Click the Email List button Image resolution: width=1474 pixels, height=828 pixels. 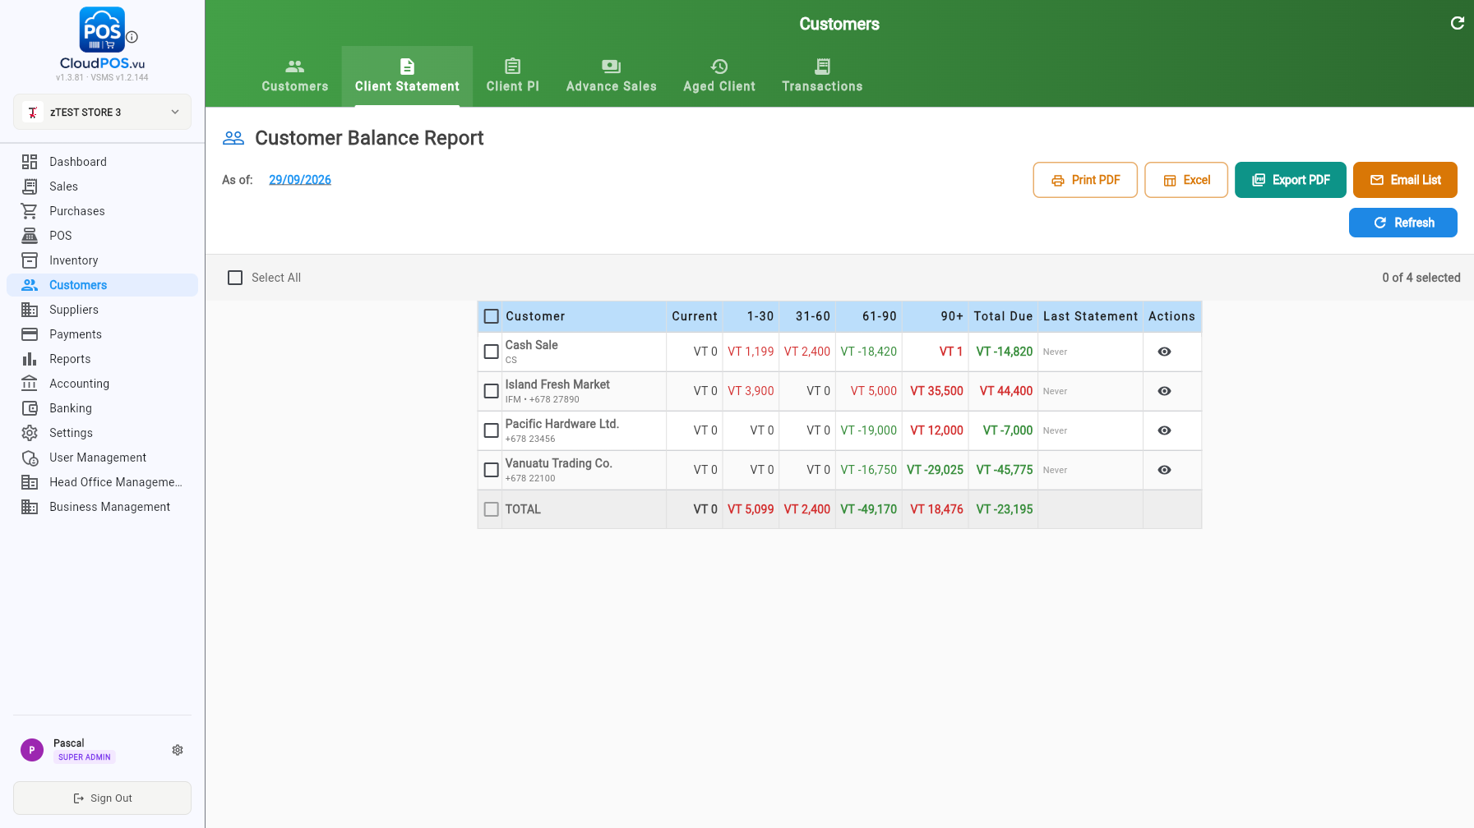1405,180
